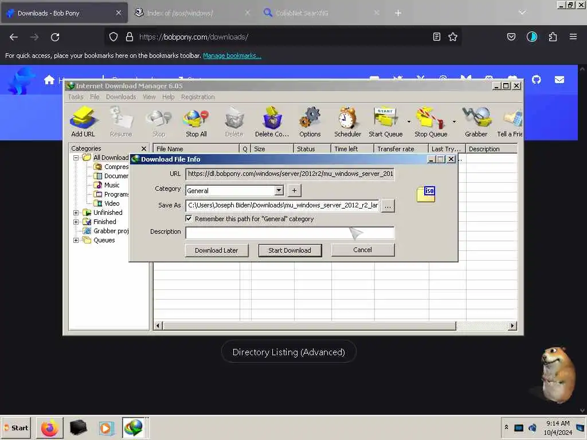587x440 pixels.
Task: Click the GitHub icon on webpage
Action: [537, 80]
